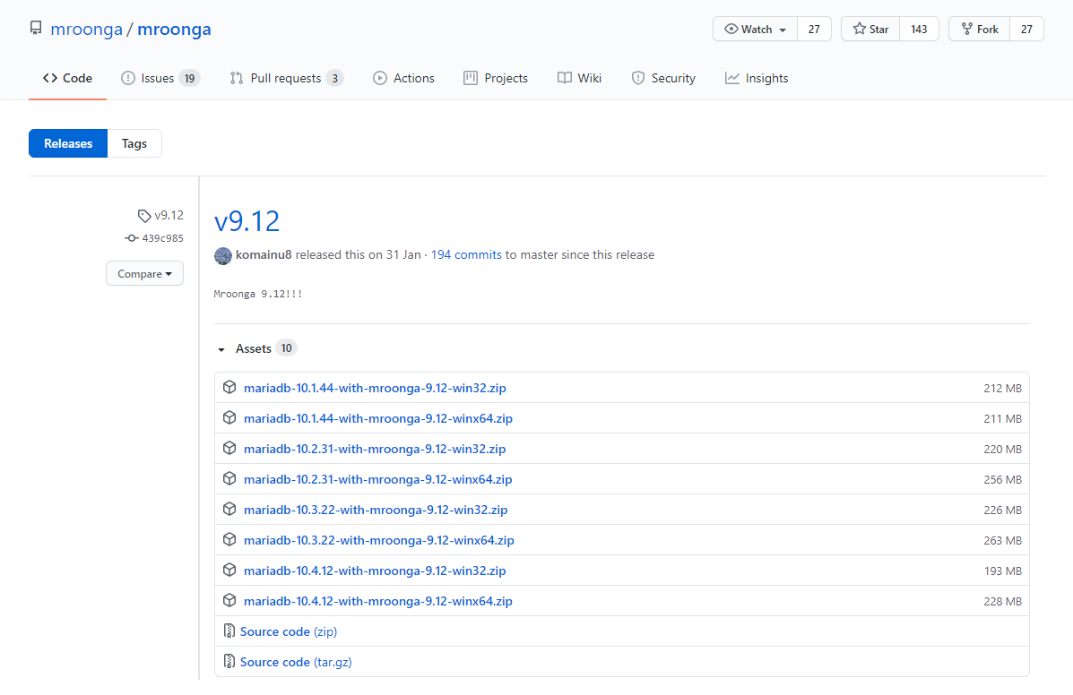Click the zip file icon beside Source code (zip)
This screenshot has height=695, width=1073.
(229, 631)
